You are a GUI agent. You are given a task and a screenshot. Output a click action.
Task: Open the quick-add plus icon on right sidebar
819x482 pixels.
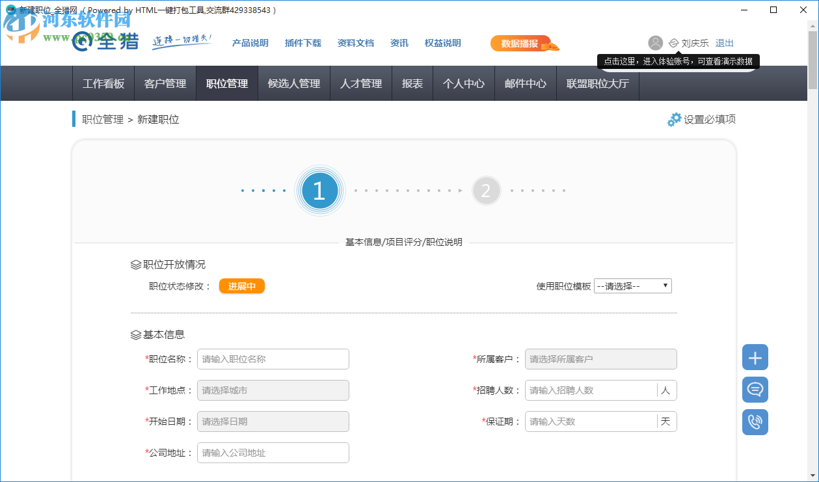click(x=755, y=357)
